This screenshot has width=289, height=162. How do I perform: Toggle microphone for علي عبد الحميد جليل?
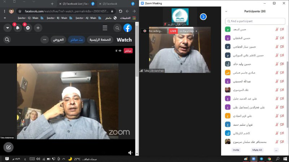tap(277, 98)
